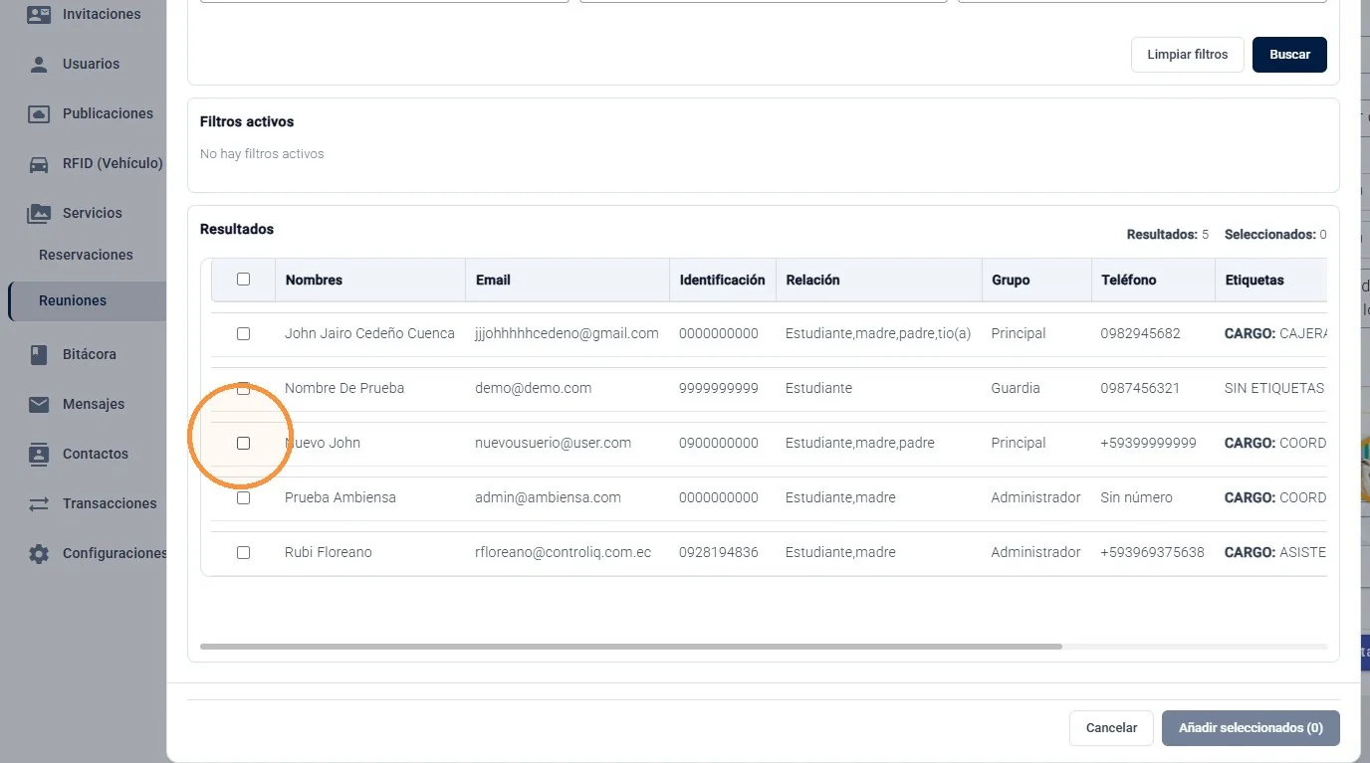Click email rfloreano@controliq.com.ec
The image size is (1370, 763).
(x=563, y=553)
